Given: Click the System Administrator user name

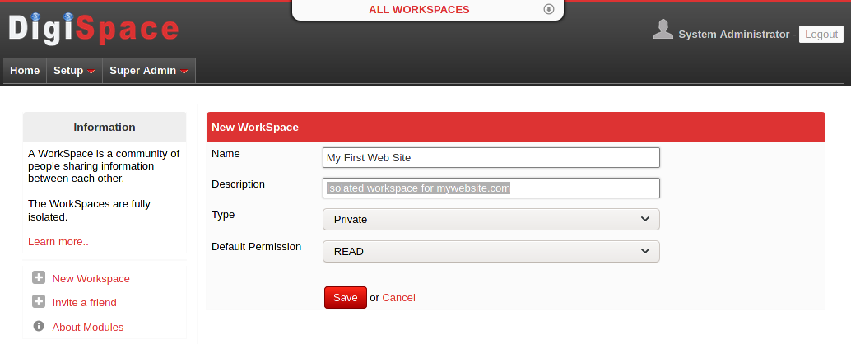Looking at the screenshot, I should point(734,35).
